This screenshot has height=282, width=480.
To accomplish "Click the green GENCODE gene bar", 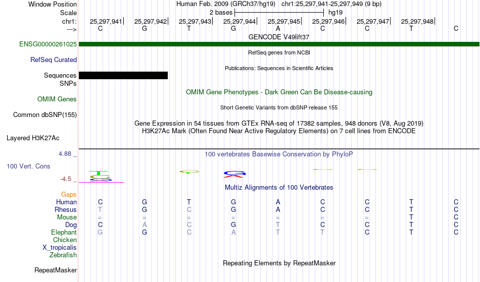I will tap(279, 44).
